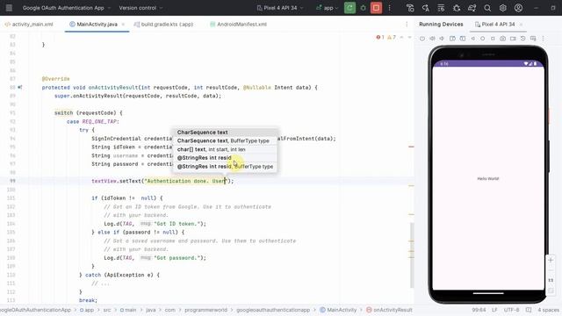The height and width of the screenshot is (316, 562).
Task: Click the emulator Rotate Right icon
Action: pyautogui.click(x=463, y=39)
